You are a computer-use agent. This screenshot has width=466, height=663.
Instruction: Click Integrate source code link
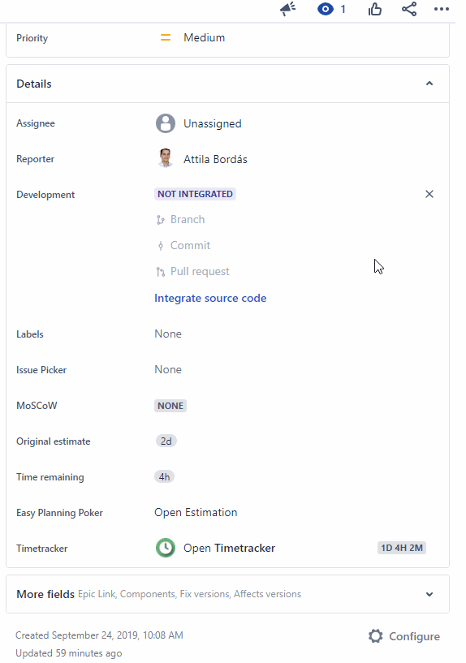coord(210,298)
